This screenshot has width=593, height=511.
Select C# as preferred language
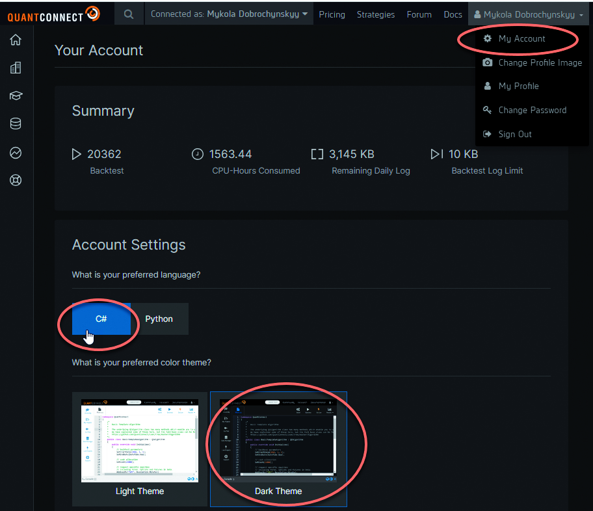(101, 319)
